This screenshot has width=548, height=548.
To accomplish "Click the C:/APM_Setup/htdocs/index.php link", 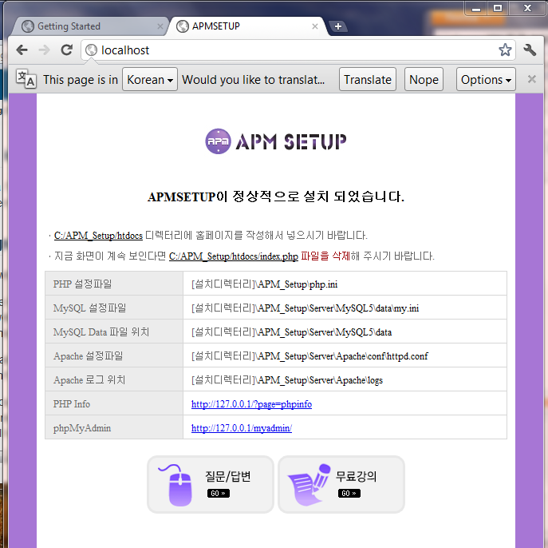I will (x=234, y=256).
